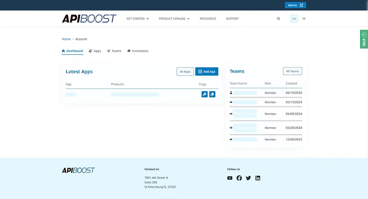Click the Contact Us footer heading
Viewport: 368px width, 199px height.
(152, 169)
